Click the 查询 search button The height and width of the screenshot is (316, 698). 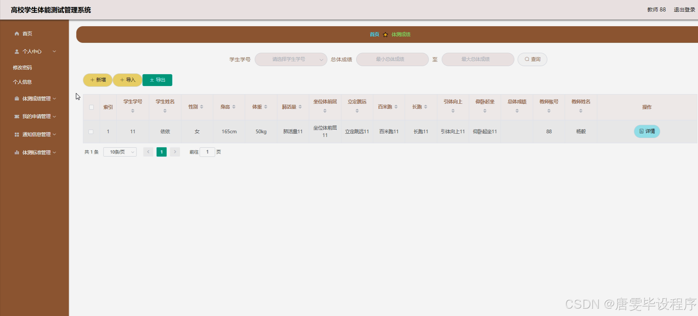(x=532, y=59)
